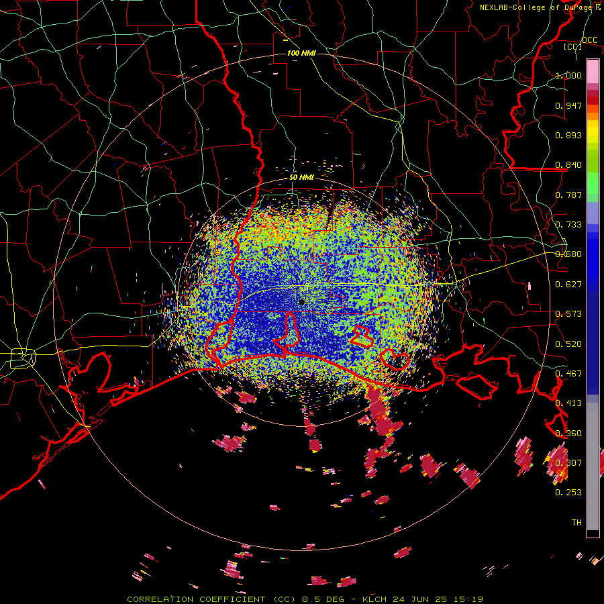Viewport: 604px width, 604px height.
Task: Select the 0.893 scale value label
Action: 568,135
